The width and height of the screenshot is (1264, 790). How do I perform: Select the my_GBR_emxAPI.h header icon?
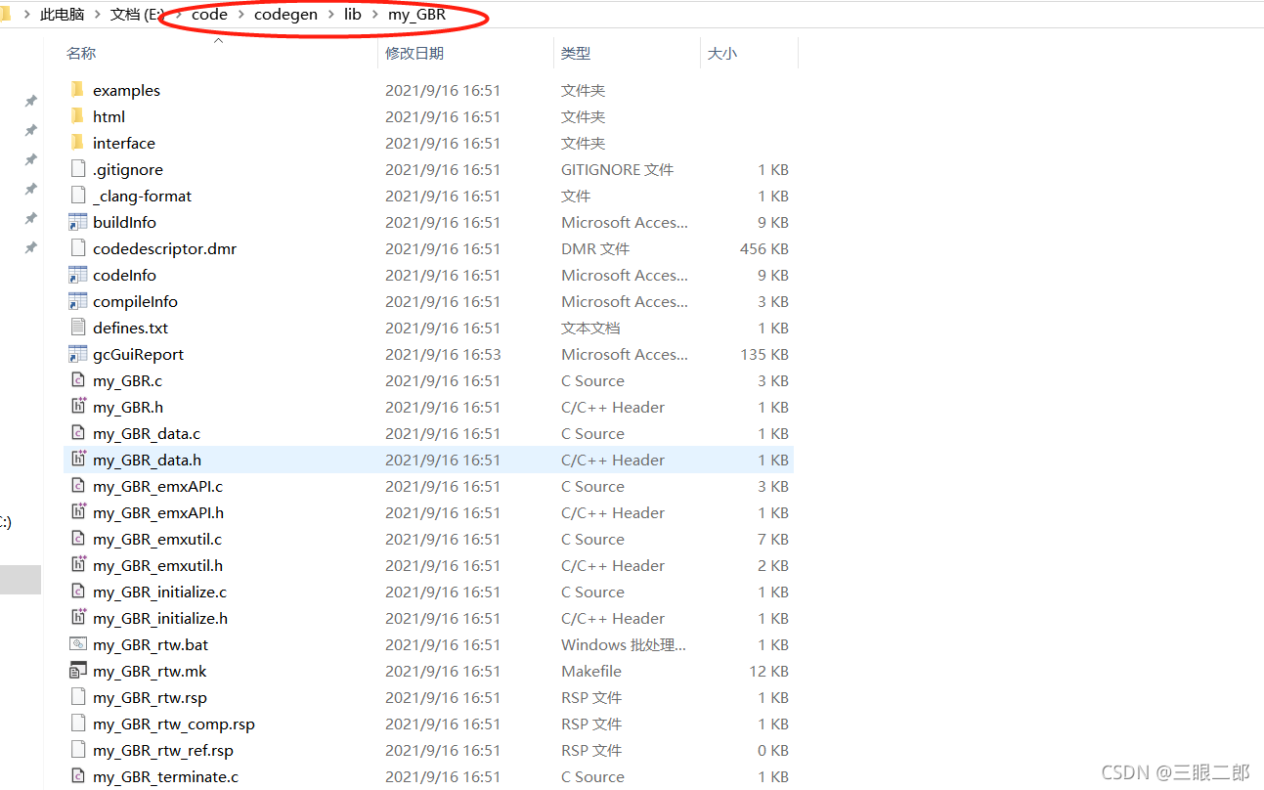(x=78, y=512)
